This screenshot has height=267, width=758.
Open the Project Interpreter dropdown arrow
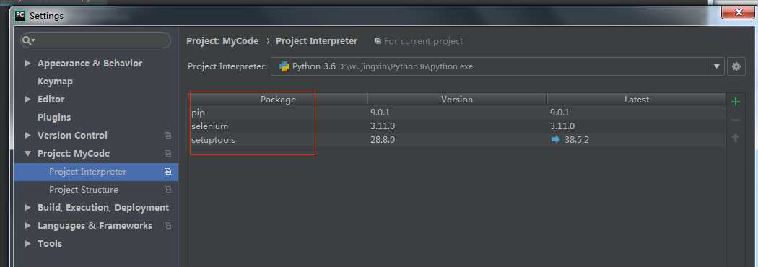[716, 66]
